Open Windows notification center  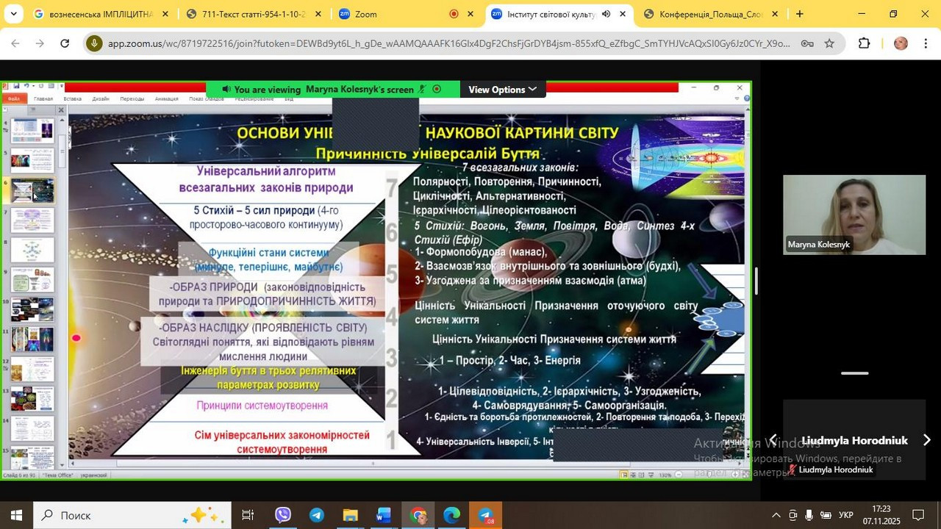[918, 515]
